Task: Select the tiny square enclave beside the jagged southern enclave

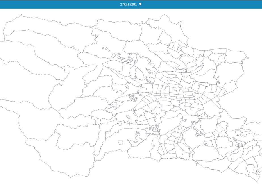Action: [128, 140]
